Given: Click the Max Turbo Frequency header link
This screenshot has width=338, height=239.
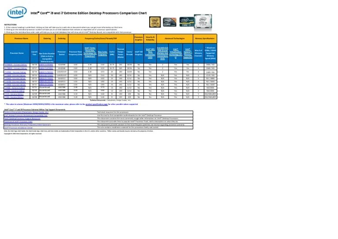Looking at the screenshot, I should point(103,53).
